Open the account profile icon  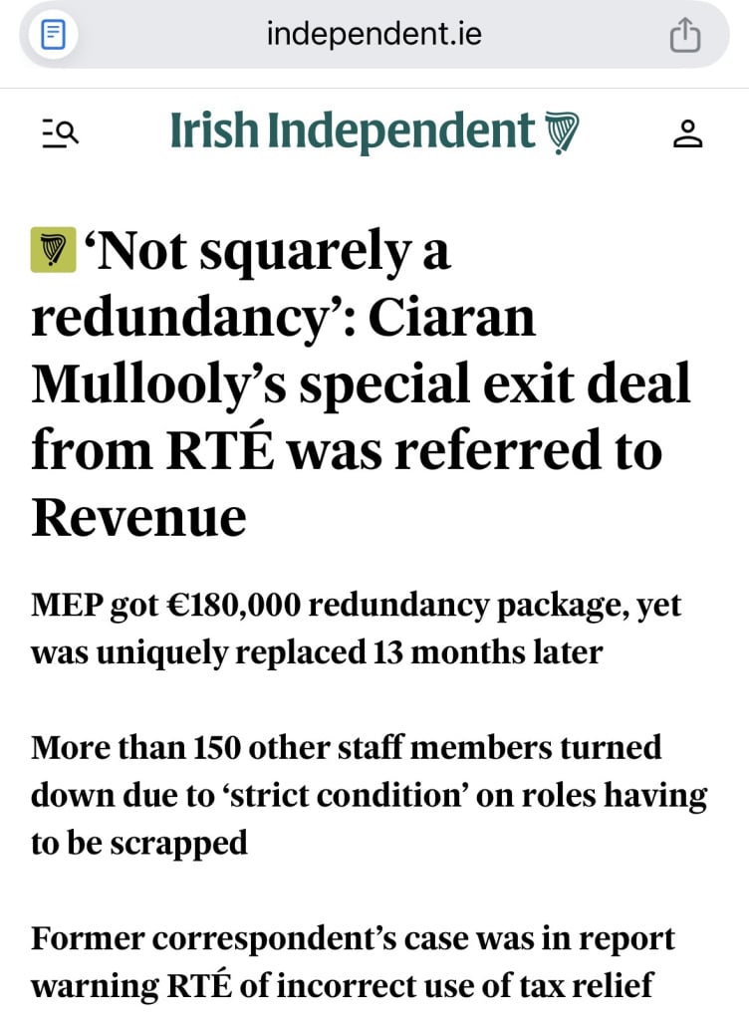pyautogui.click(x=688, y=133)
